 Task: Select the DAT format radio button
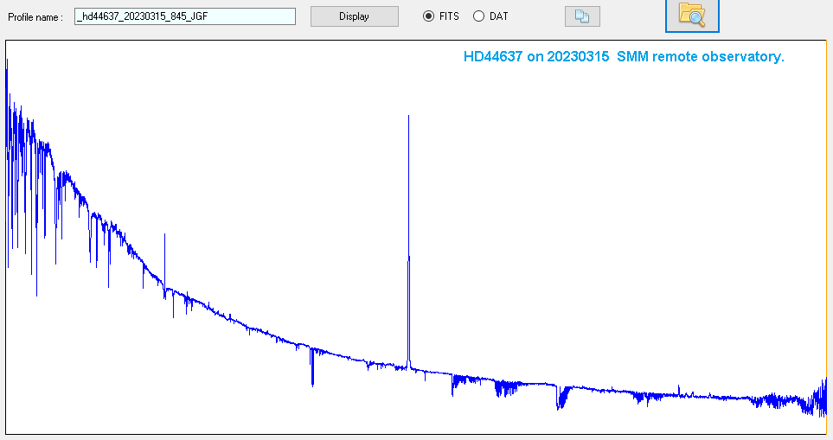[478, 16]
